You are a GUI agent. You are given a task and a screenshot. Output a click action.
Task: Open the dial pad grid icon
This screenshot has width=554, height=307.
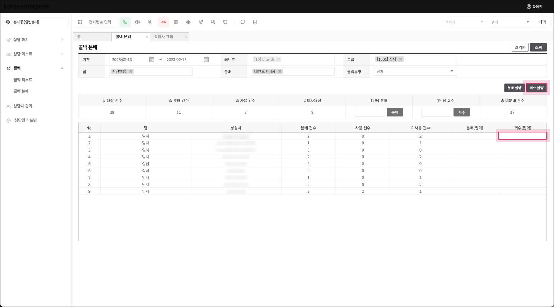(80, 22)
